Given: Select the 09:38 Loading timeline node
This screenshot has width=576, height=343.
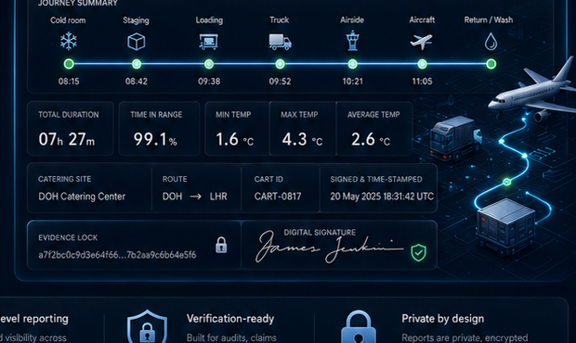Looking at the screenshot, I should click(x=209, y=64).
